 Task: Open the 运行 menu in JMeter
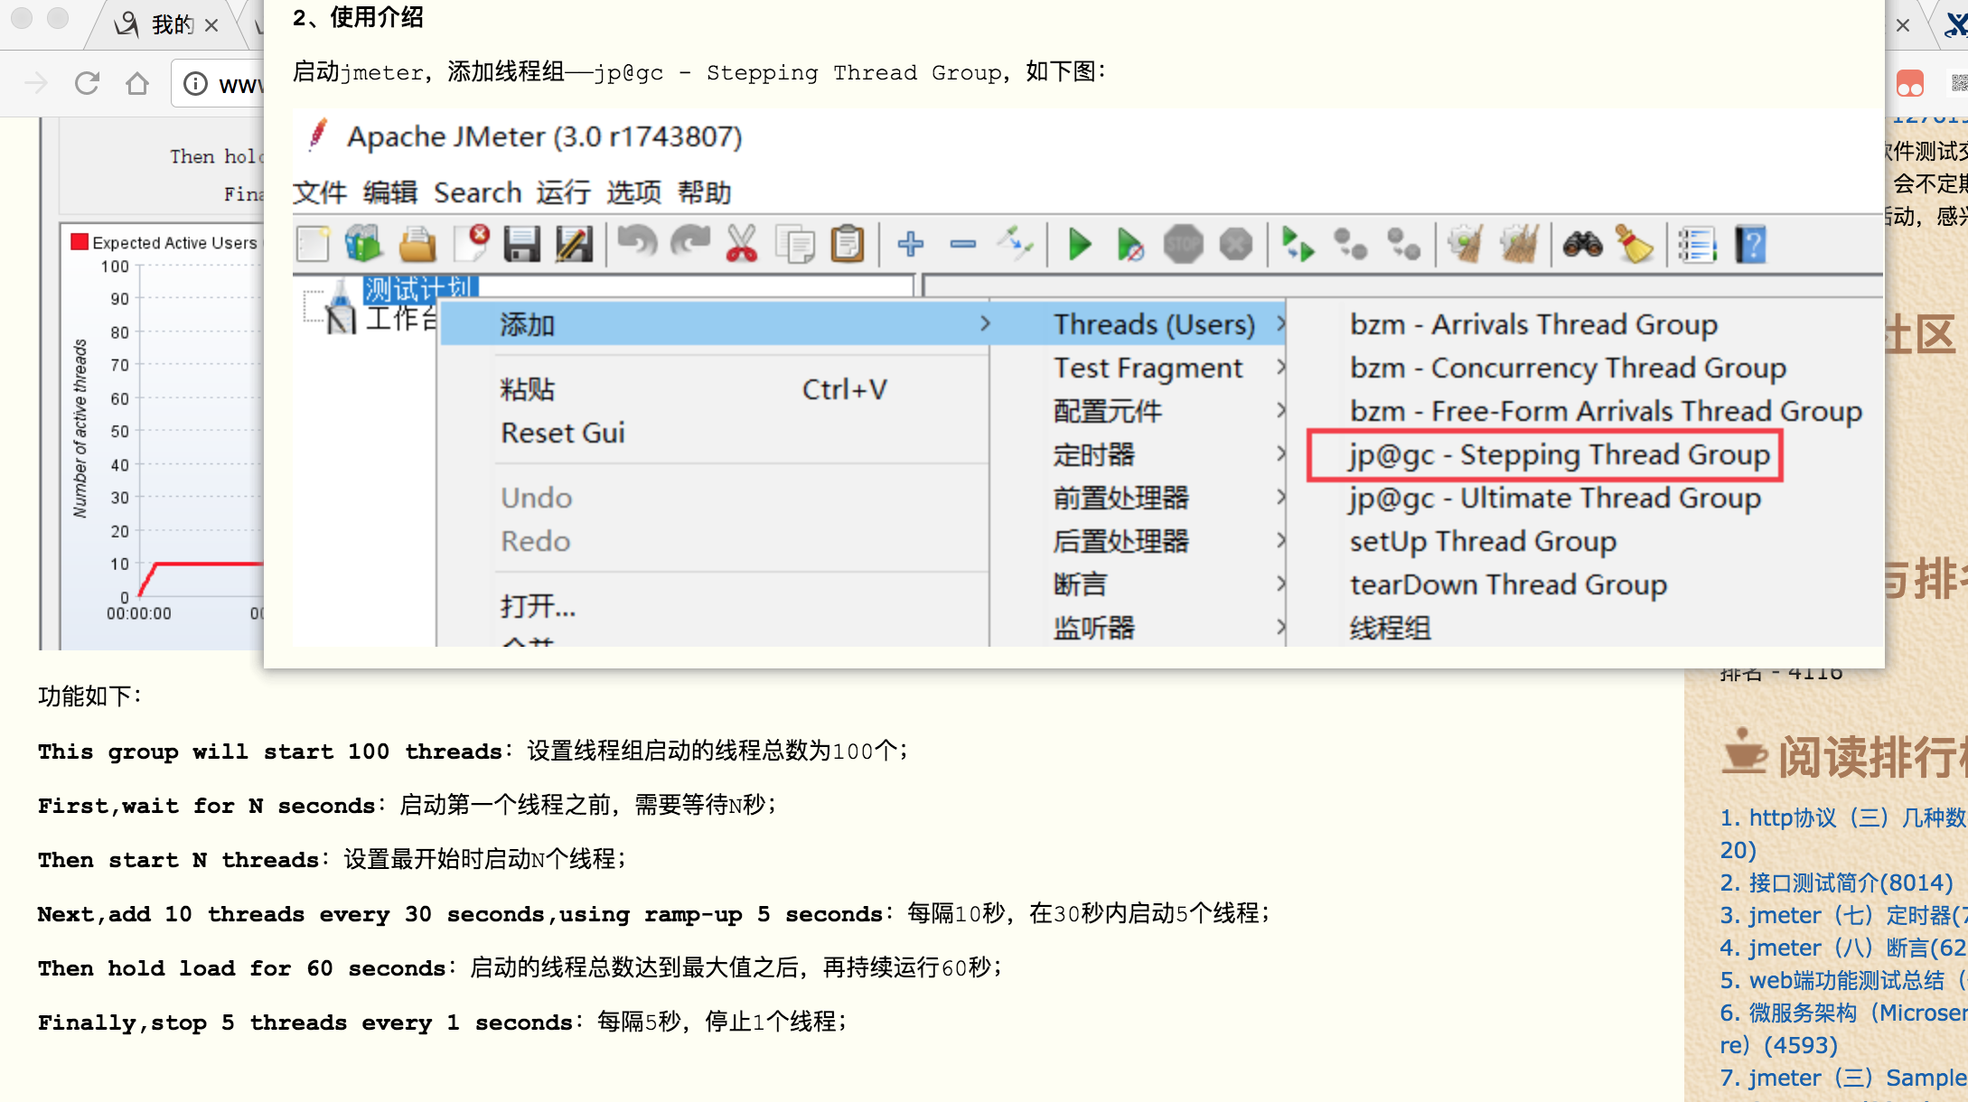point(563,192)
